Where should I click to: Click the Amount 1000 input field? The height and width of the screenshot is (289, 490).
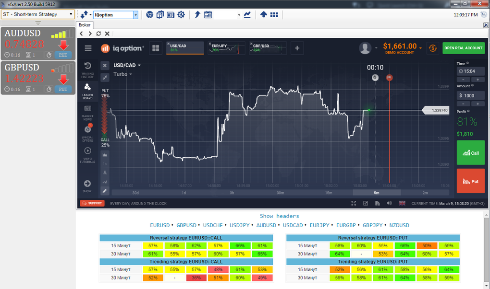tap(471, 95)
